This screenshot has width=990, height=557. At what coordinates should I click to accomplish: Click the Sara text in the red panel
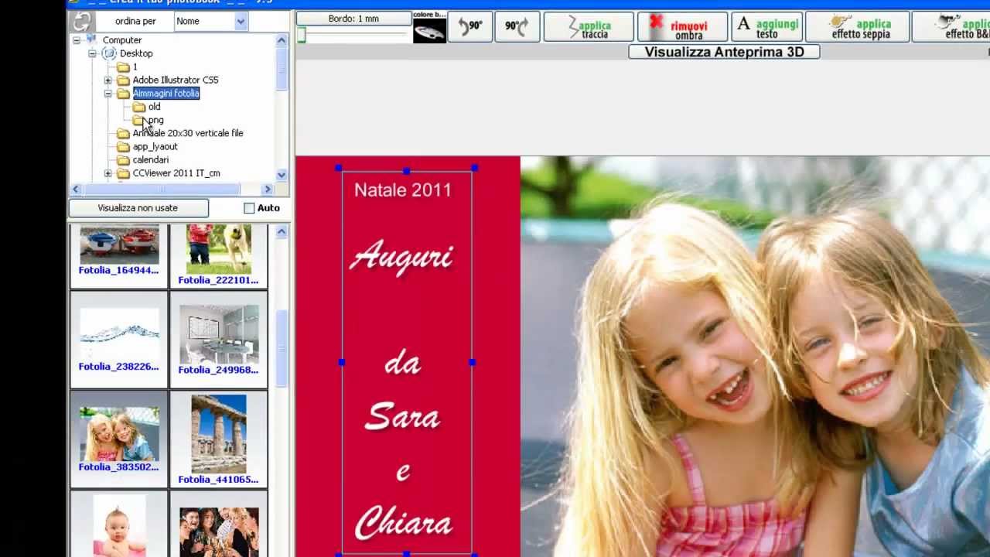click(x=402, y=417)
